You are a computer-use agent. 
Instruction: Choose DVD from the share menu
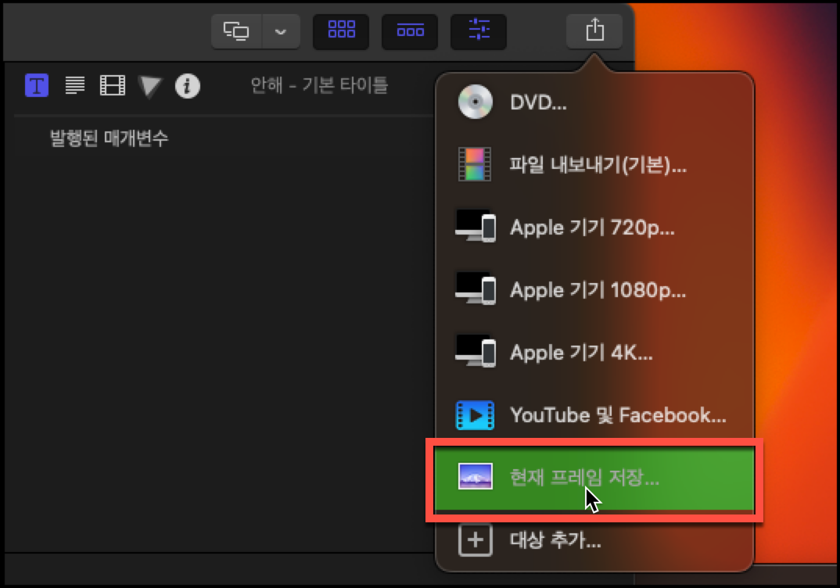coord(538,102)
